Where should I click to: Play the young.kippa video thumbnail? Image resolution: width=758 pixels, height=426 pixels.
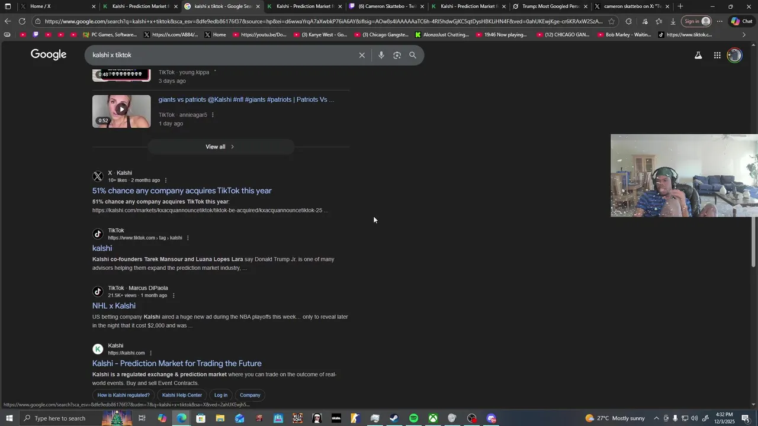coord(121,75)
